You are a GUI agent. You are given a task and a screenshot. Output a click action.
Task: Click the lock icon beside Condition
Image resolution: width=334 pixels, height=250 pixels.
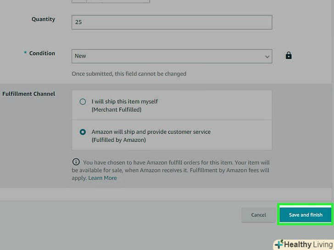pos(289,55)
